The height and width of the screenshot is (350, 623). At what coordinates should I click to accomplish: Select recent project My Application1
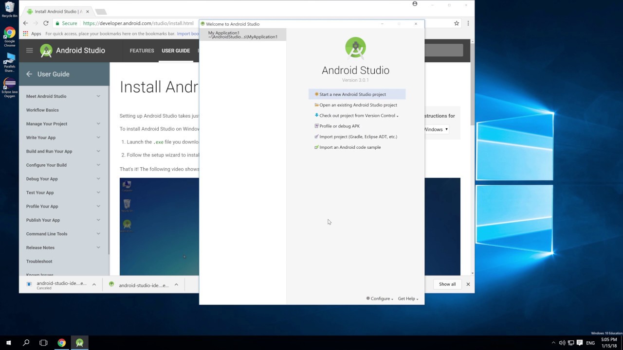coord(243,35)
